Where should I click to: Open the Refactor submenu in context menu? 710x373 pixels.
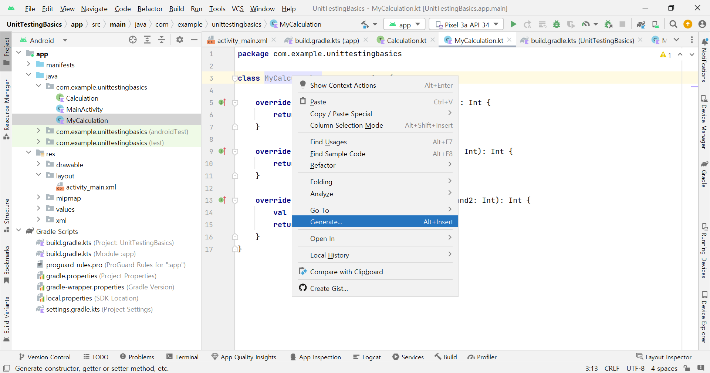click(x=375, y=165)
